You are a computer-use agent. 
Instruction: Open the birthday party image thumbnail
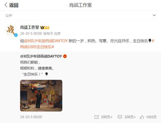41,96
